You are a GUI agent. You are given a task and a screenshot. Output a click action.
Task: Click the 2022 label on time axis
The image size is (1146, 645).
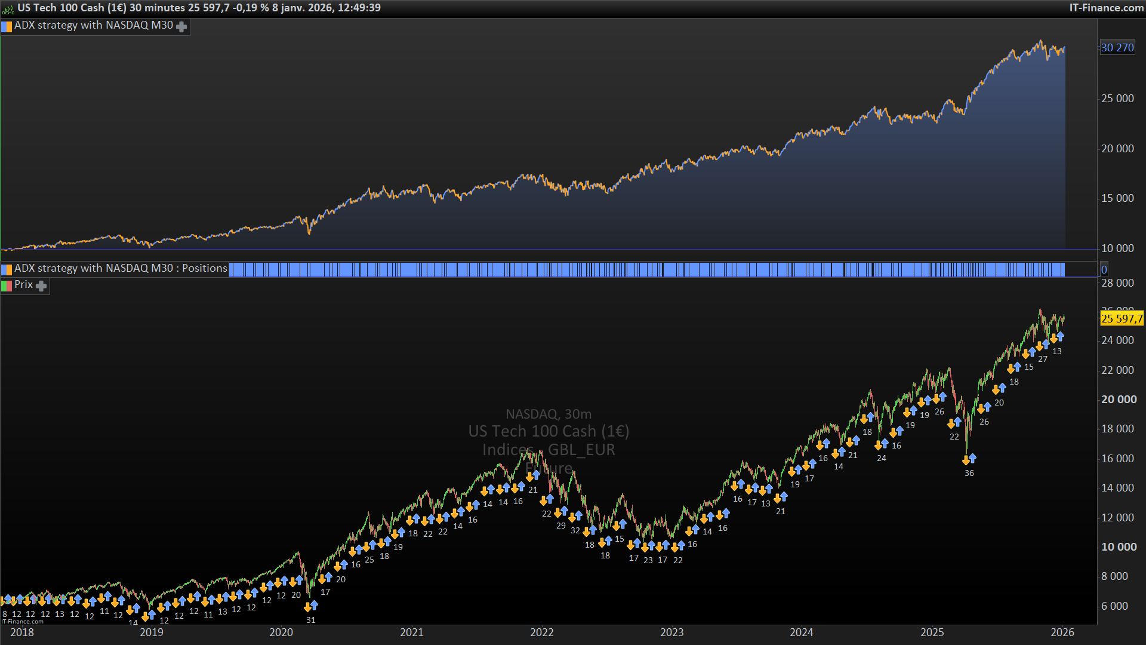(x=541, y=632)
